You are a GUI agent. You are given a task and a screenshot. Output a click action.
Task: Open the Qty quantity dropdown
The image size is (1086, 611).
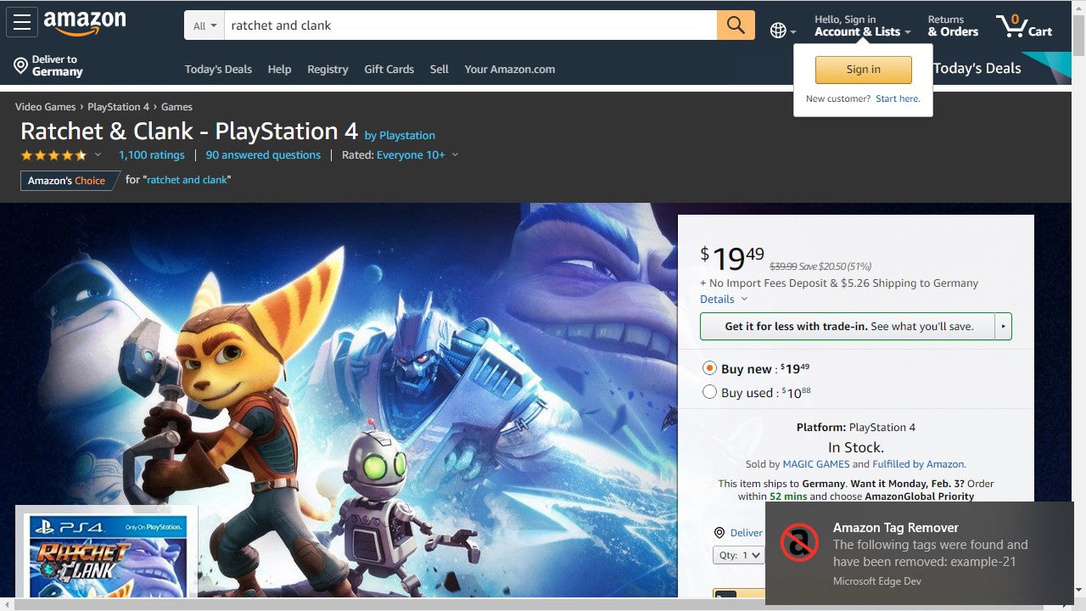(738, 555)
